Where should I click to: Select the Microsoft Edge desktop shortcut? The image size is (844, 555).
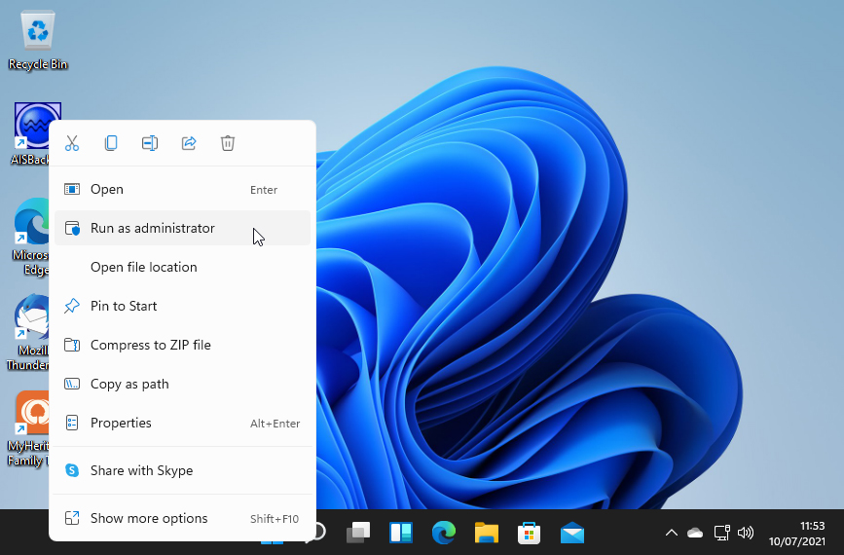tap(29, 237)
